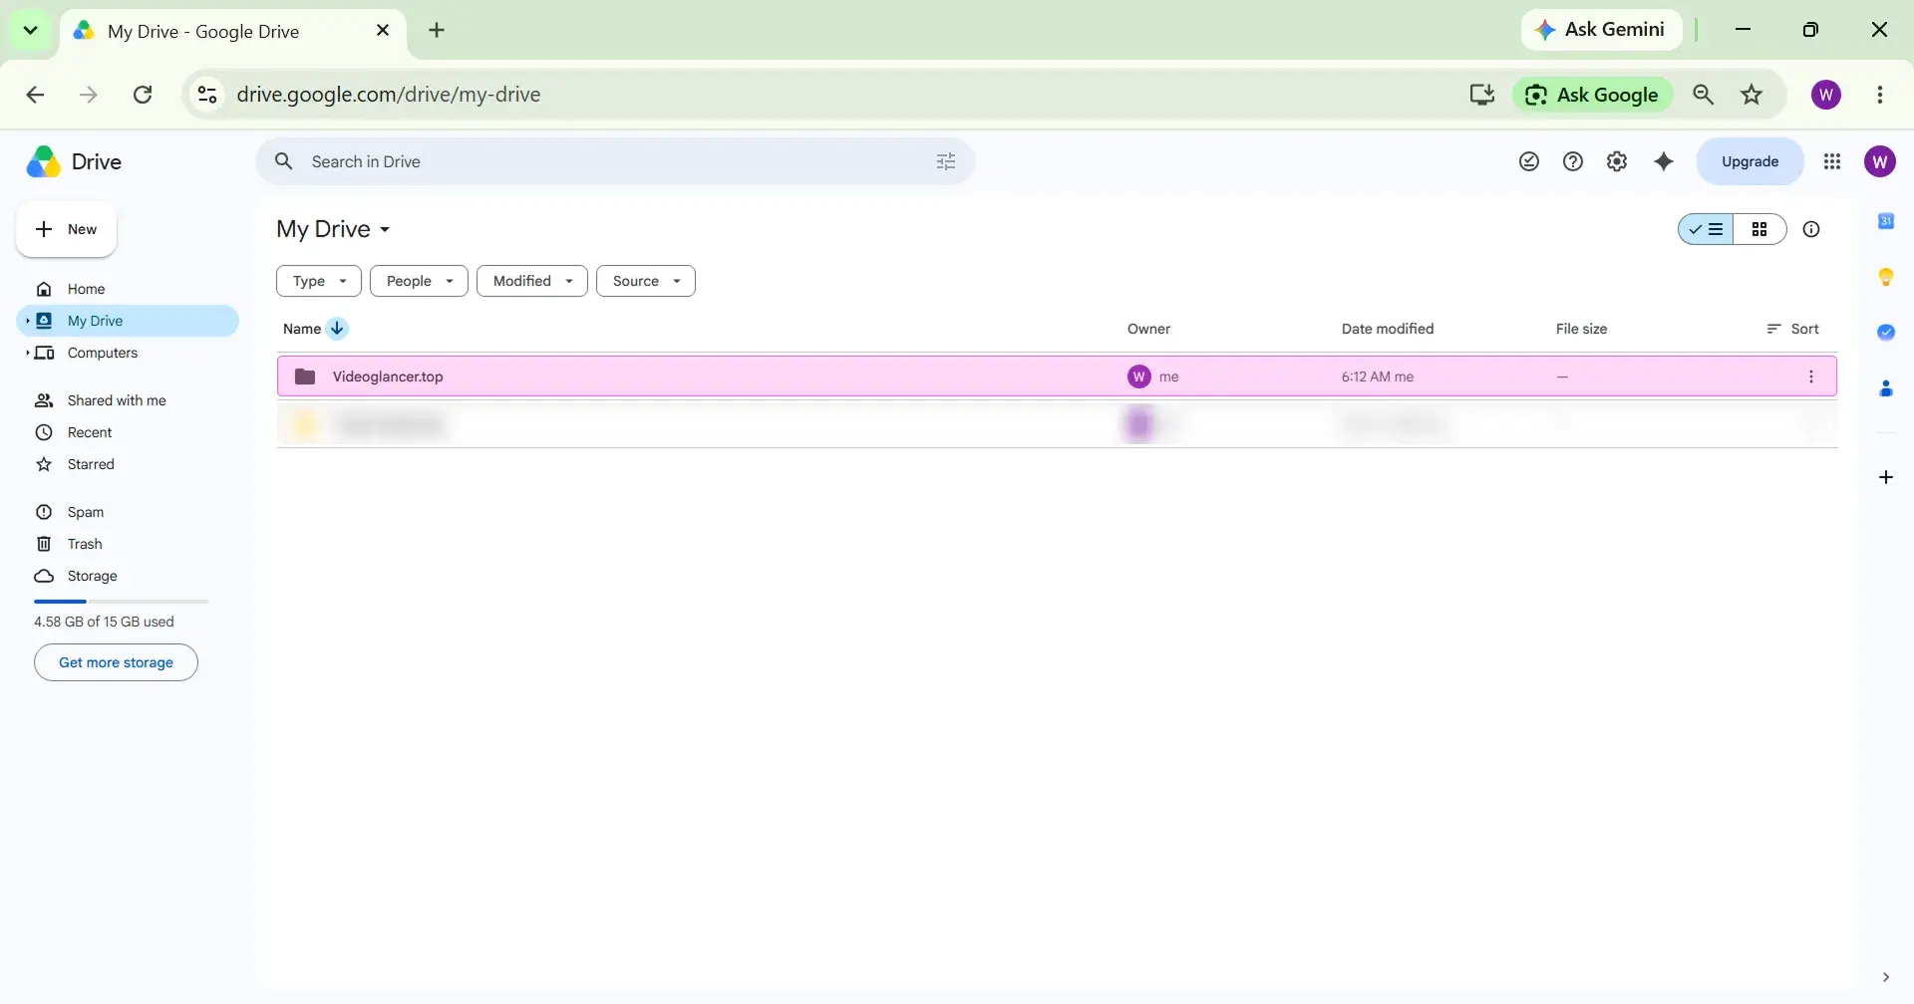Close the My Drive browser tab

(x=383, y=30)
